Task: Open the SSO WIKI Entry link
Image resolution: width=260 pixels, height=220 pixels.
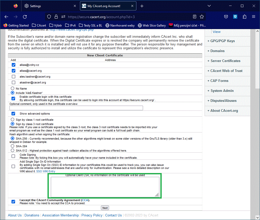Action: coord(45,171)
